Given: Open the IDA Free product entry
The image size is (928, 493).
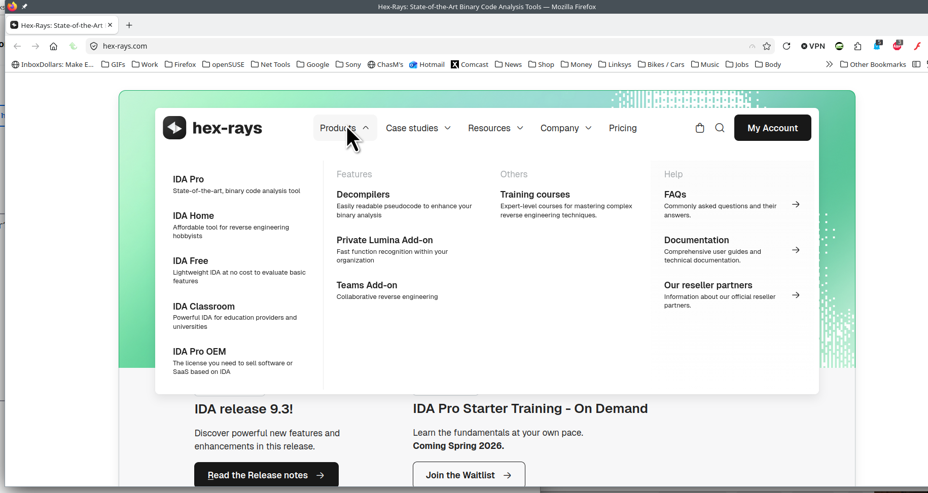Looking at the screenshot, I should pyautogui.click(x=240, y=270).
